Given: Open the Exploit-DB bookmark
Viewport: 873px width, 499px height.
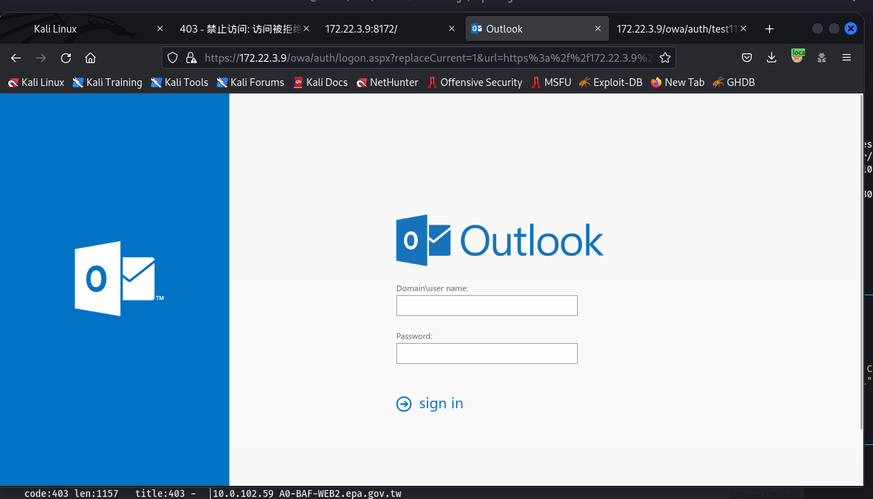Looking at the screenshot, I should coord(611,82).
